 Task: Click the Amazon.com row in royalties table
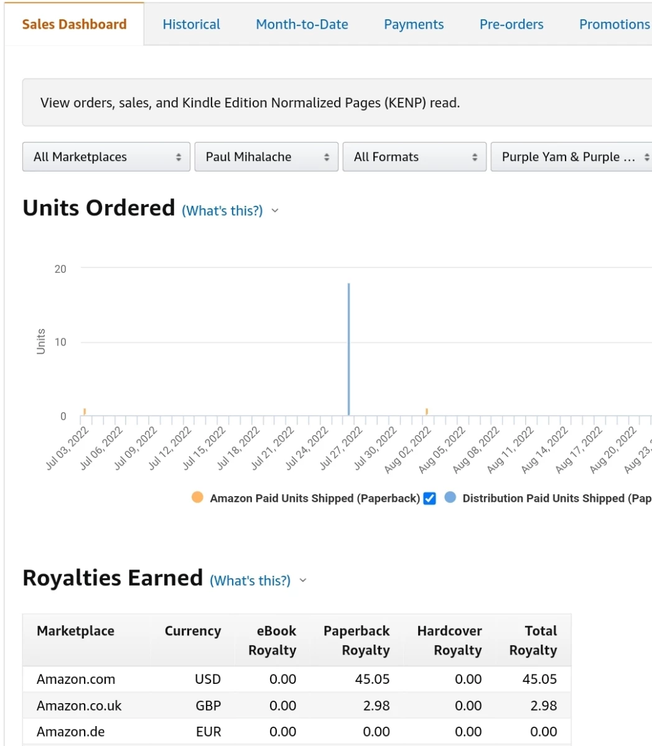coord(297,679)
